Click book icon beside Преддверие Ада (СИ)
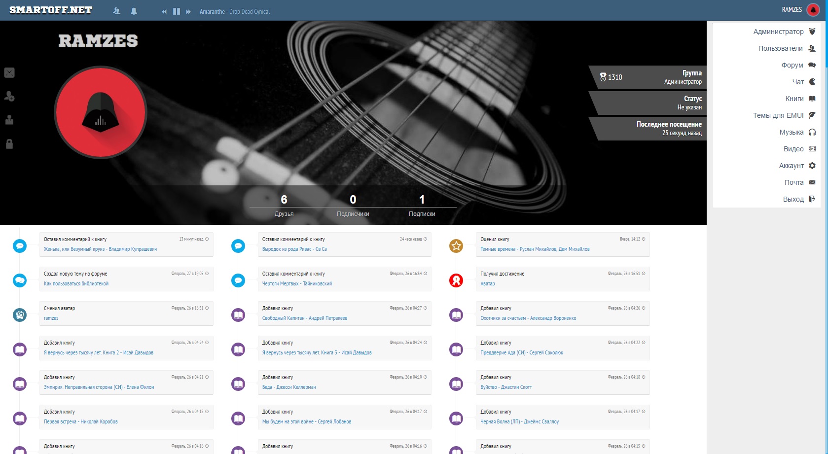 [456, 349]
